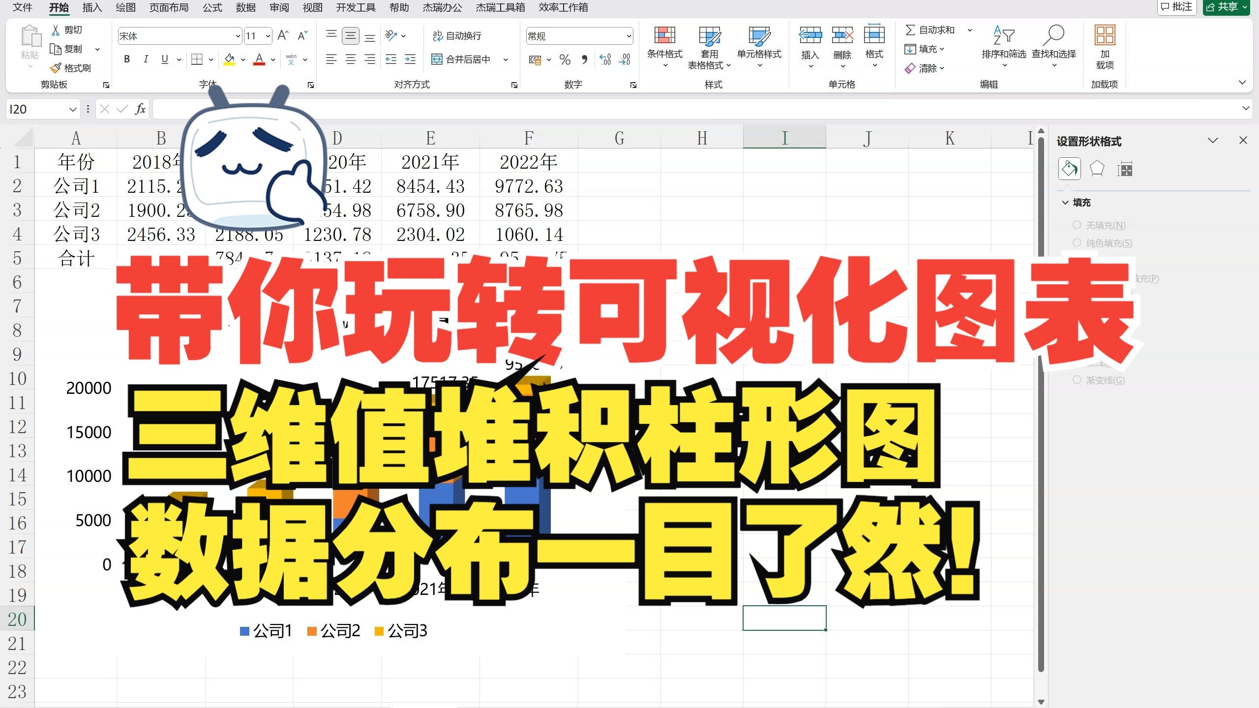This screenshot has height=708, width=1259.
Task: Decrease decimal places
Action: point(625,60)
